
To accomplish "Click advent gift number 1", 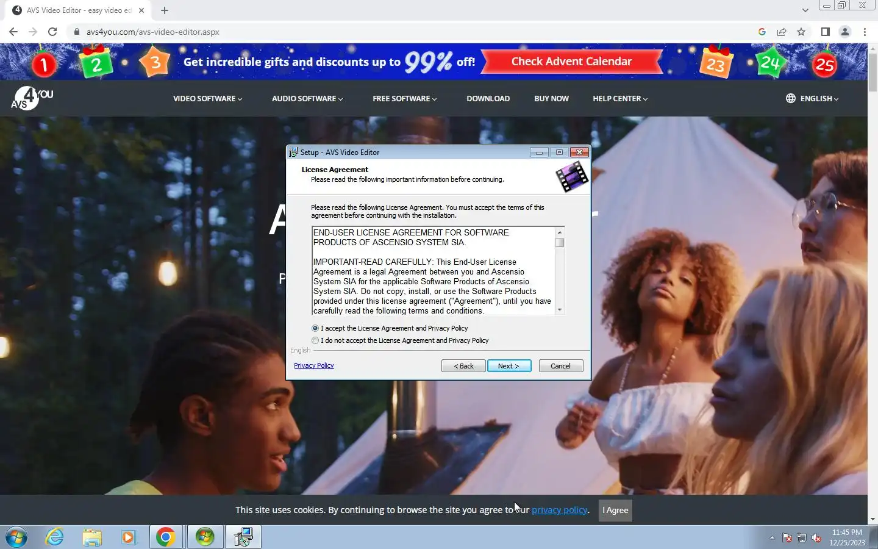I will (x=43, y=65).
